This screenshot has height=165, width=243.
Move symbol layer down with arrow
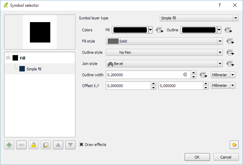click(x=70, y=145)
